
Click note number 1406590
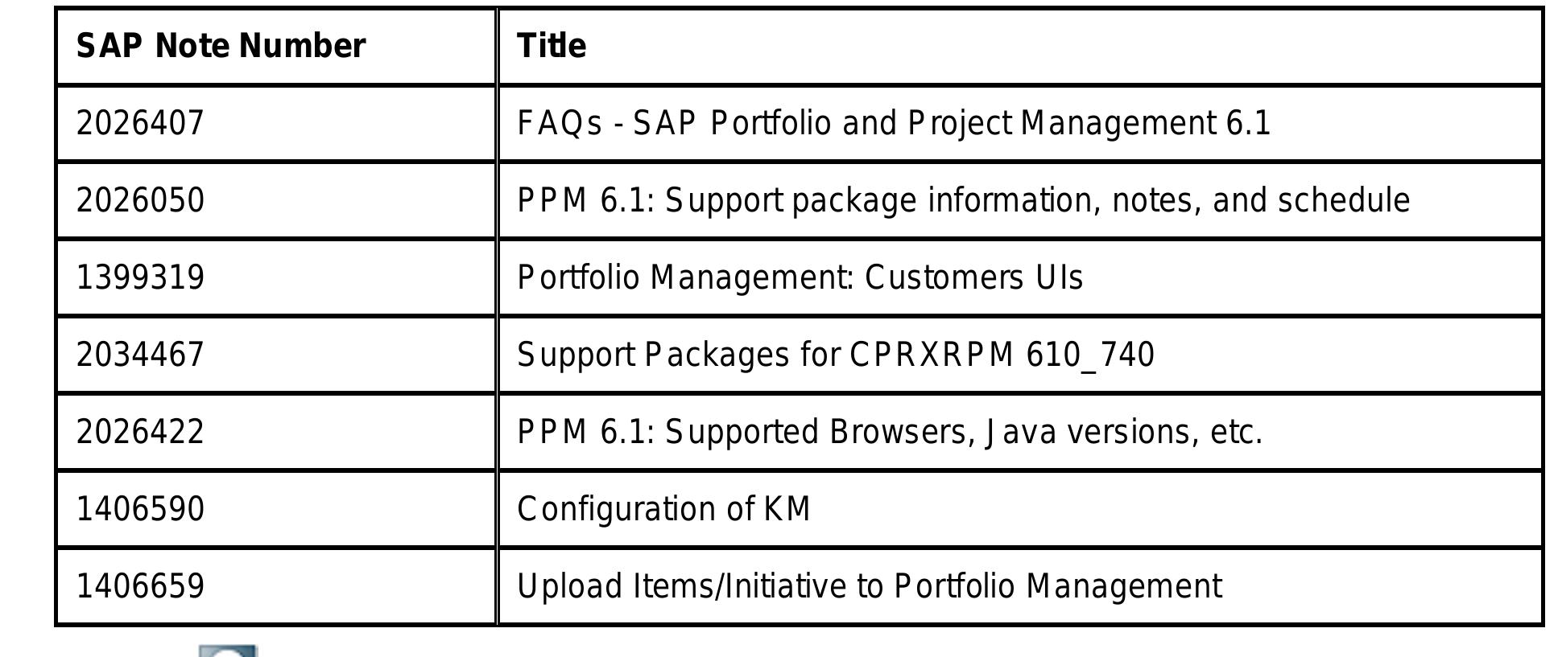[140, 509]
